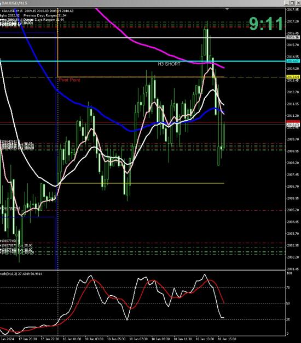Maximize the XAUUSD,M15 chart window

292,3
